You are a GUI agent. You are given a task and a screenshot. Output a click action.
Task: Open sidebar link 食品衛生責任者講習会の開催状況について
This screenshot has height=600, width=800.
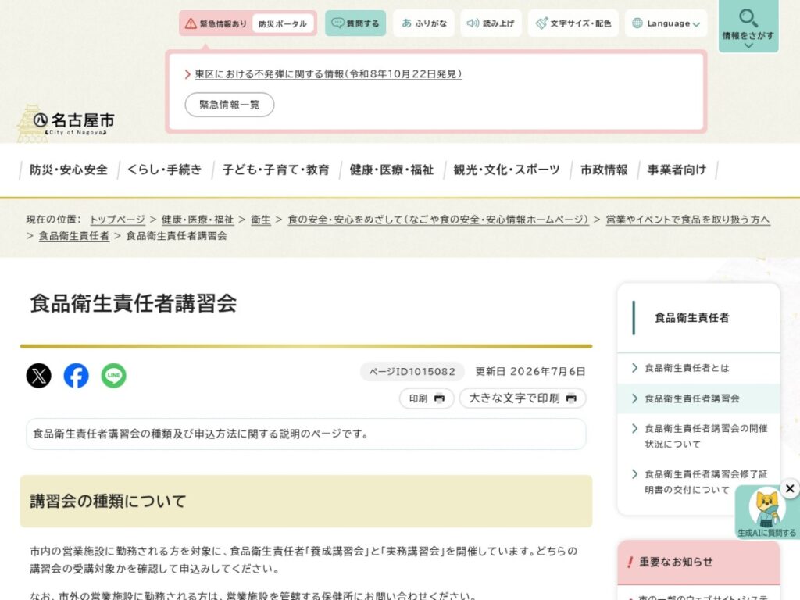[706, 436]
